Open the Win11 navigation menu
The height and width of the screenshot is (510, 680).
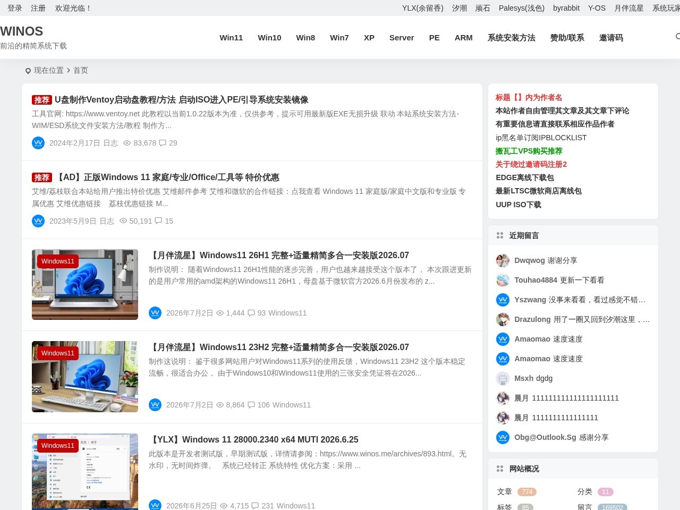pyautogui.click(x=231, y=38)
